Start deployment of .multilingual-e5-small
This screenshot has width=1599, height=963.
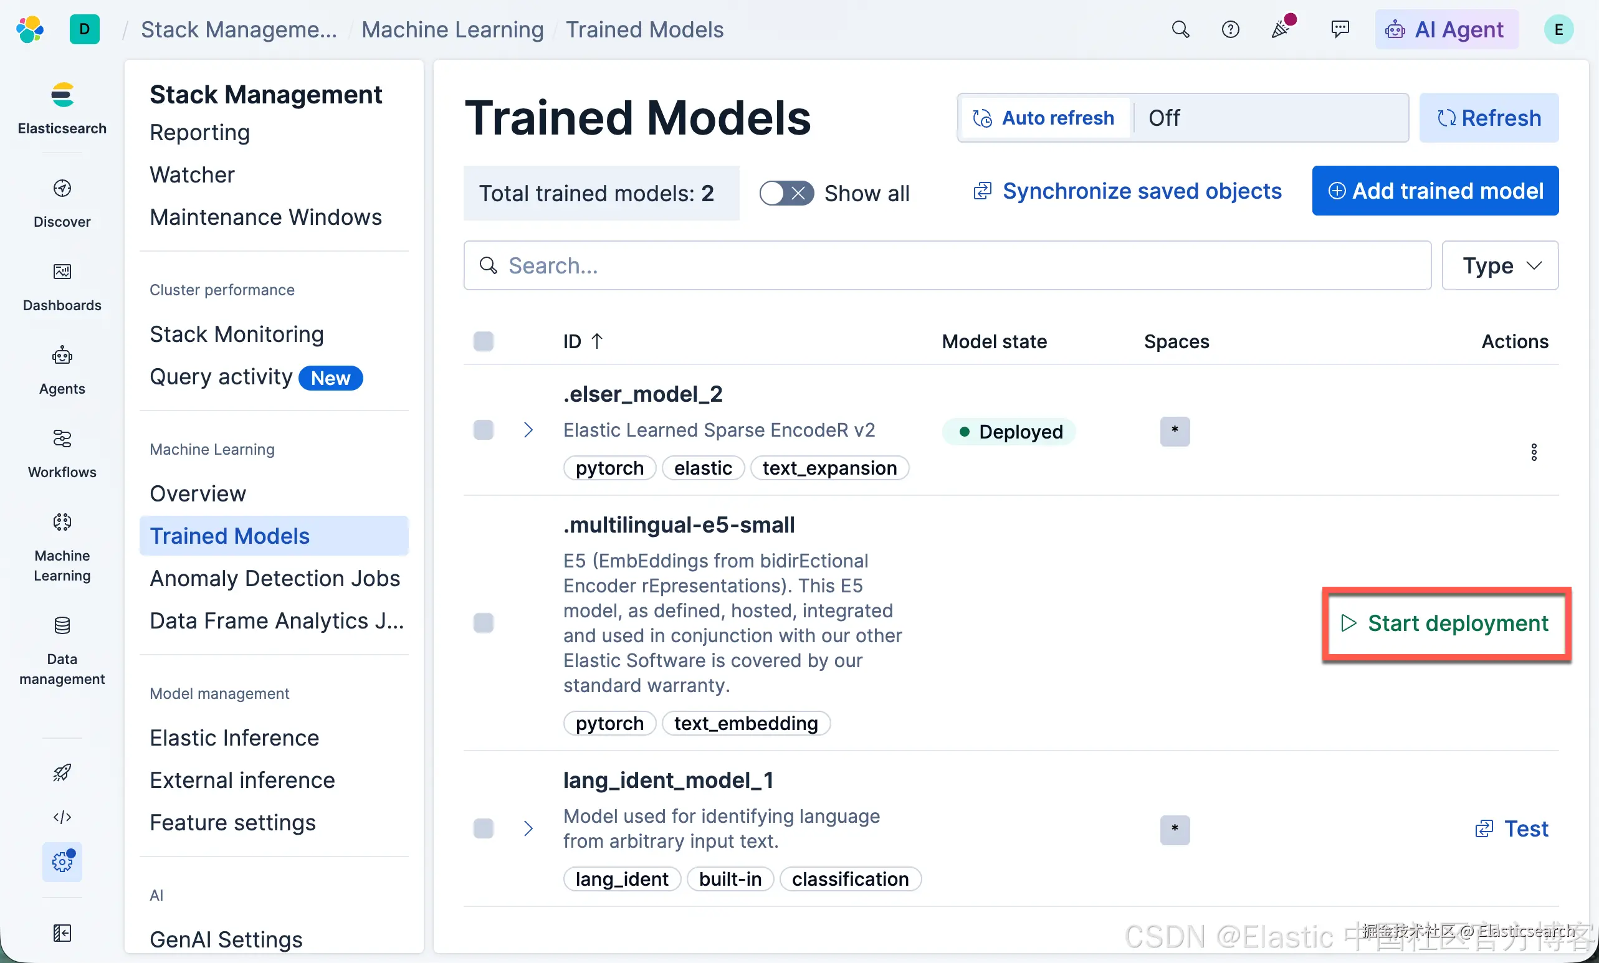coord(1444,623)
